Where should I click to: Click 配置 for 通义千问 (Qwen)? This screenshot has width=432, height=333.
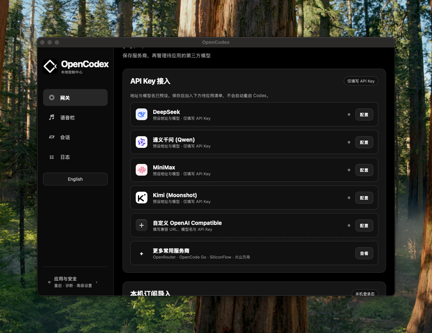click(x=364, y=142)
